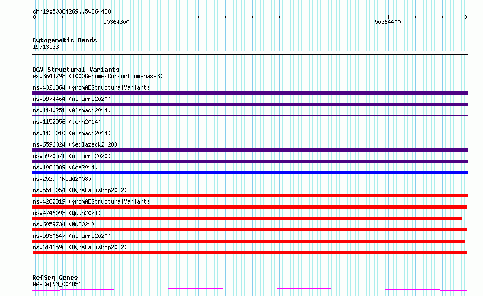Click the black cytogenetic band 19q13.33 bar

[250, 53]
